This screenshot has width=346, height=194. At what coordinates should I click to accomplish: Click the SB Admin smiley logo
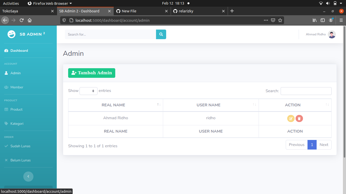pyautogui.click(x=11, y=34)
